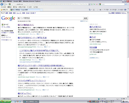Click the すべて icon in left sidebar
This screenshot has height=103, width=129.
click(3, 25)
